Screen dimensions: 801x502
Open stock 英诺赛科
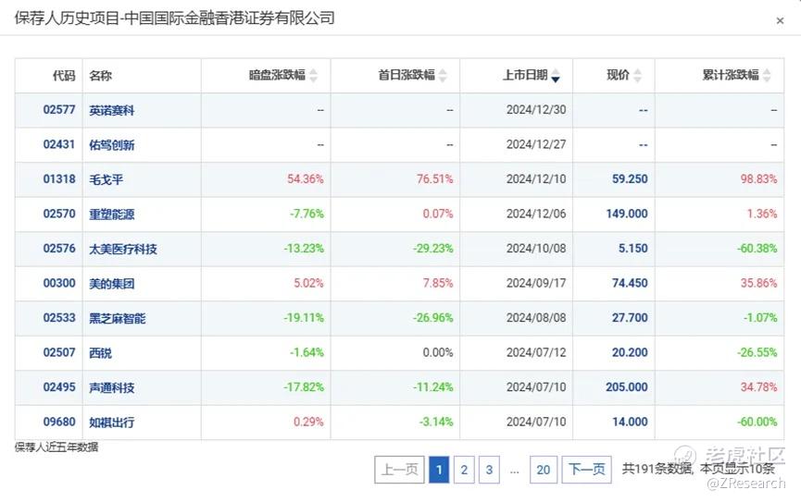(x=112, y=110)
